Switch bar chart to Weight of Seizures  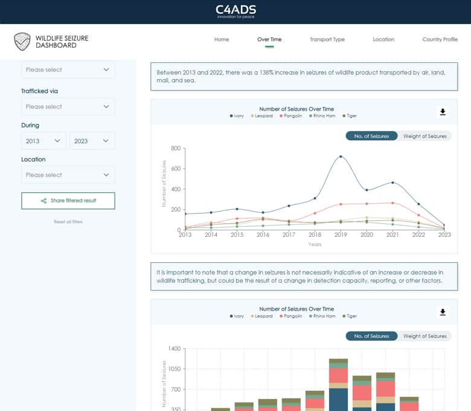425,336
